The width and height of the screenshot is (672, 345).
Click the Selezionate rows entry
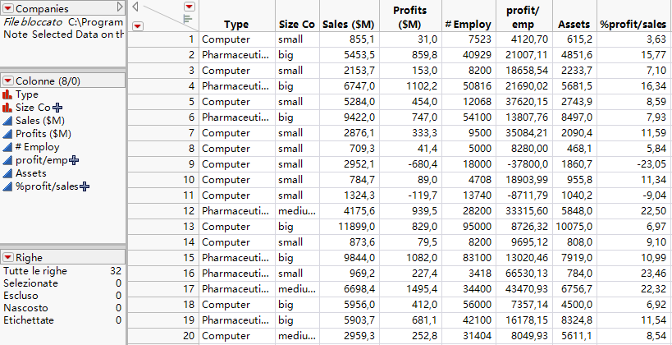(x=30, y=283)
